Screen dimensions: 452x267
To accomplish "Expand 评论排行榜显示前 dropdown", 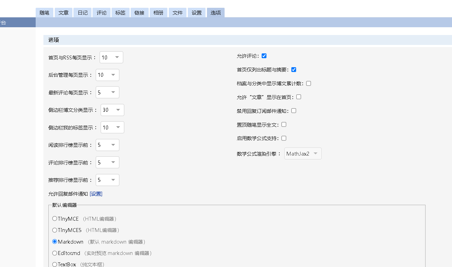I will (x=107, y=162).
